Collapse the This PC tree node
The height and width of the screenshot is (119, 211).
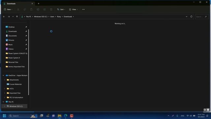click(x=3, y=102)
